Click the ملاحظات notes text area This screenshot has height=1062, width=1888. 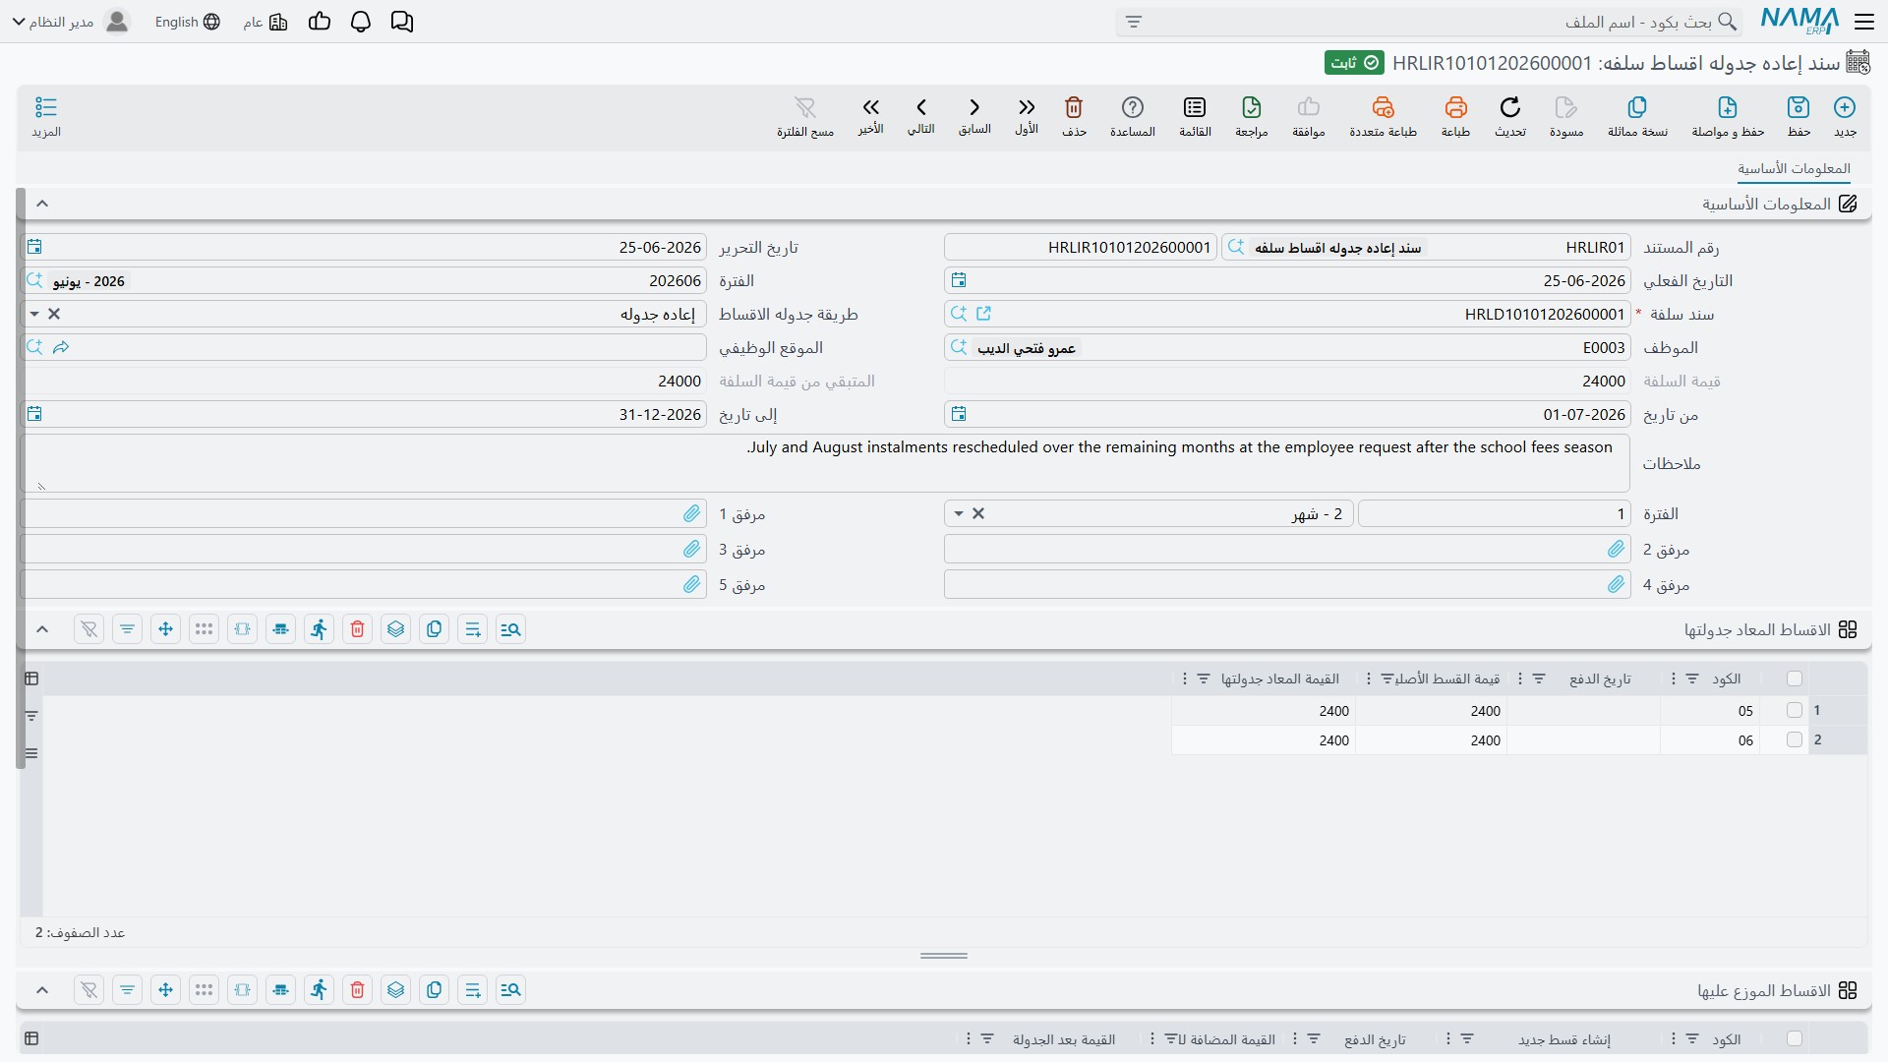pos(826,463)
